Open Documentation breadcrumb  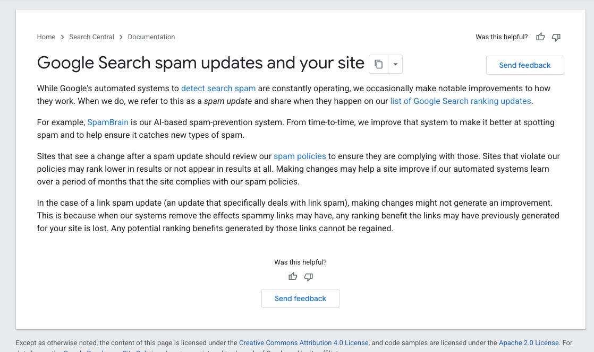pyautogui.click(x=151, y=37)
